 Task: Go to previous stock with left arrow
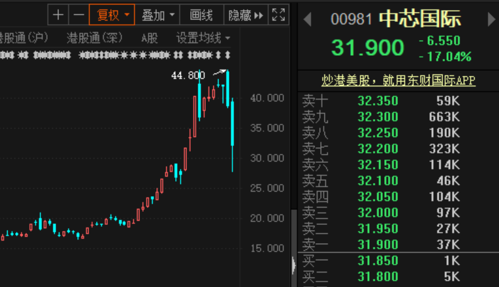coord(307,19)
